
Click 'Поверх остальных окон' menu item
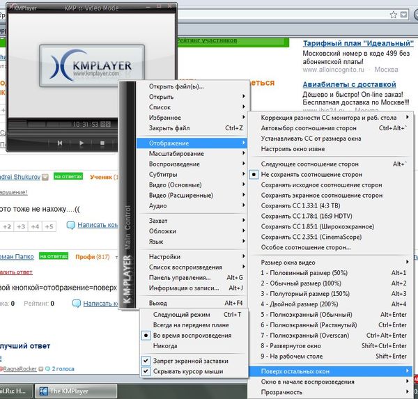(330, 371)
